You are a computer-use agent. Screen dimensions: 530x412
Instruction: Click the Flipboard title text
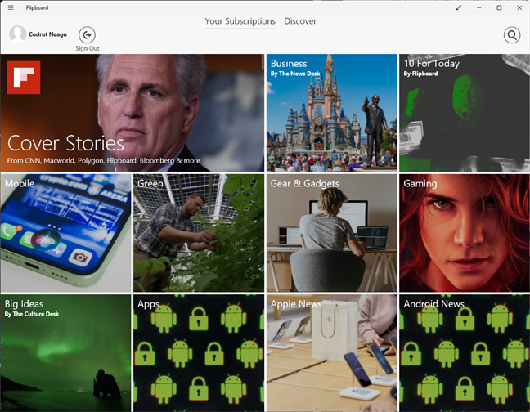(x=37, y=7)
